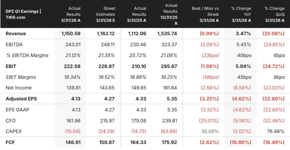Select the EBITDA row label
Image resolution: width=290 pixels, height=150 pixels.
coord(14,45)
